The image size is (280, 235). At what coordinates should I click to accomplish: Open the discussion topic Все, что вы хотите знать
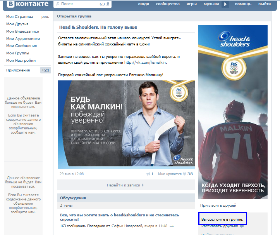(x=119, y=217)
